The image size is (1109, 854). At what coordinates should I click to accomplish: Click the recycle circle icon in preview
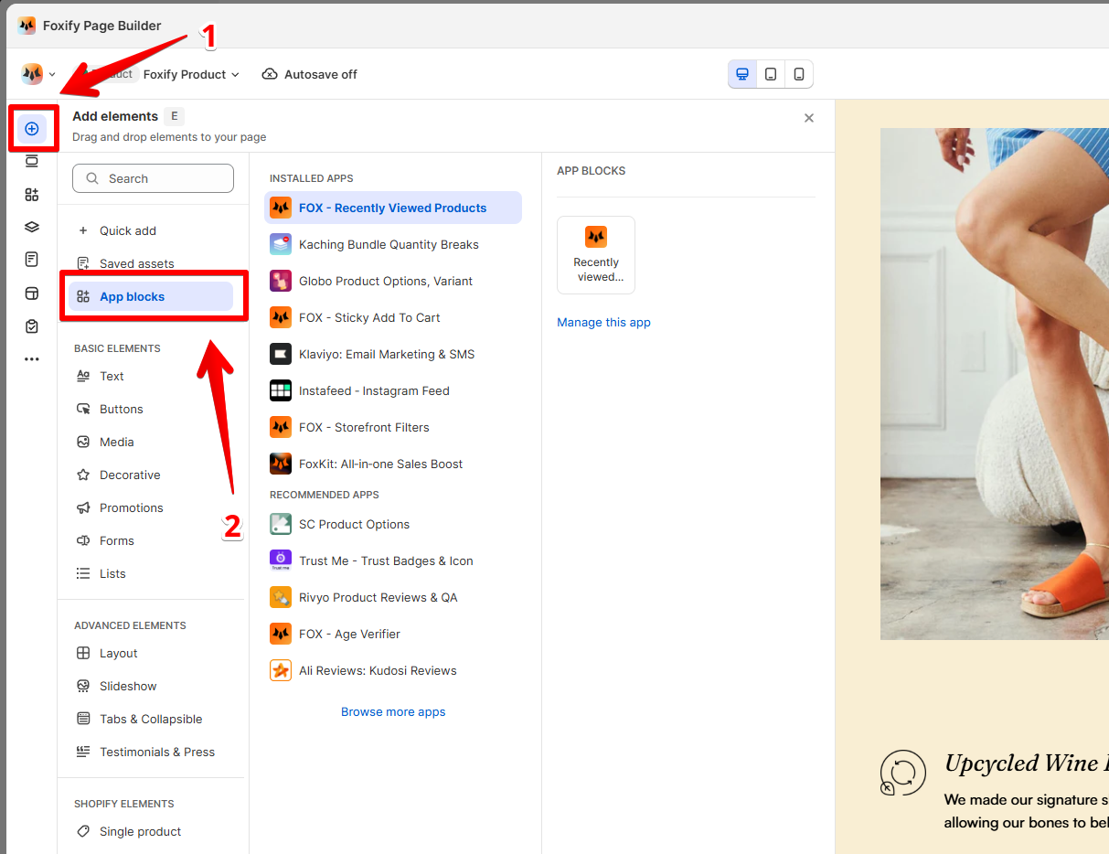click(x=902, y=773)
